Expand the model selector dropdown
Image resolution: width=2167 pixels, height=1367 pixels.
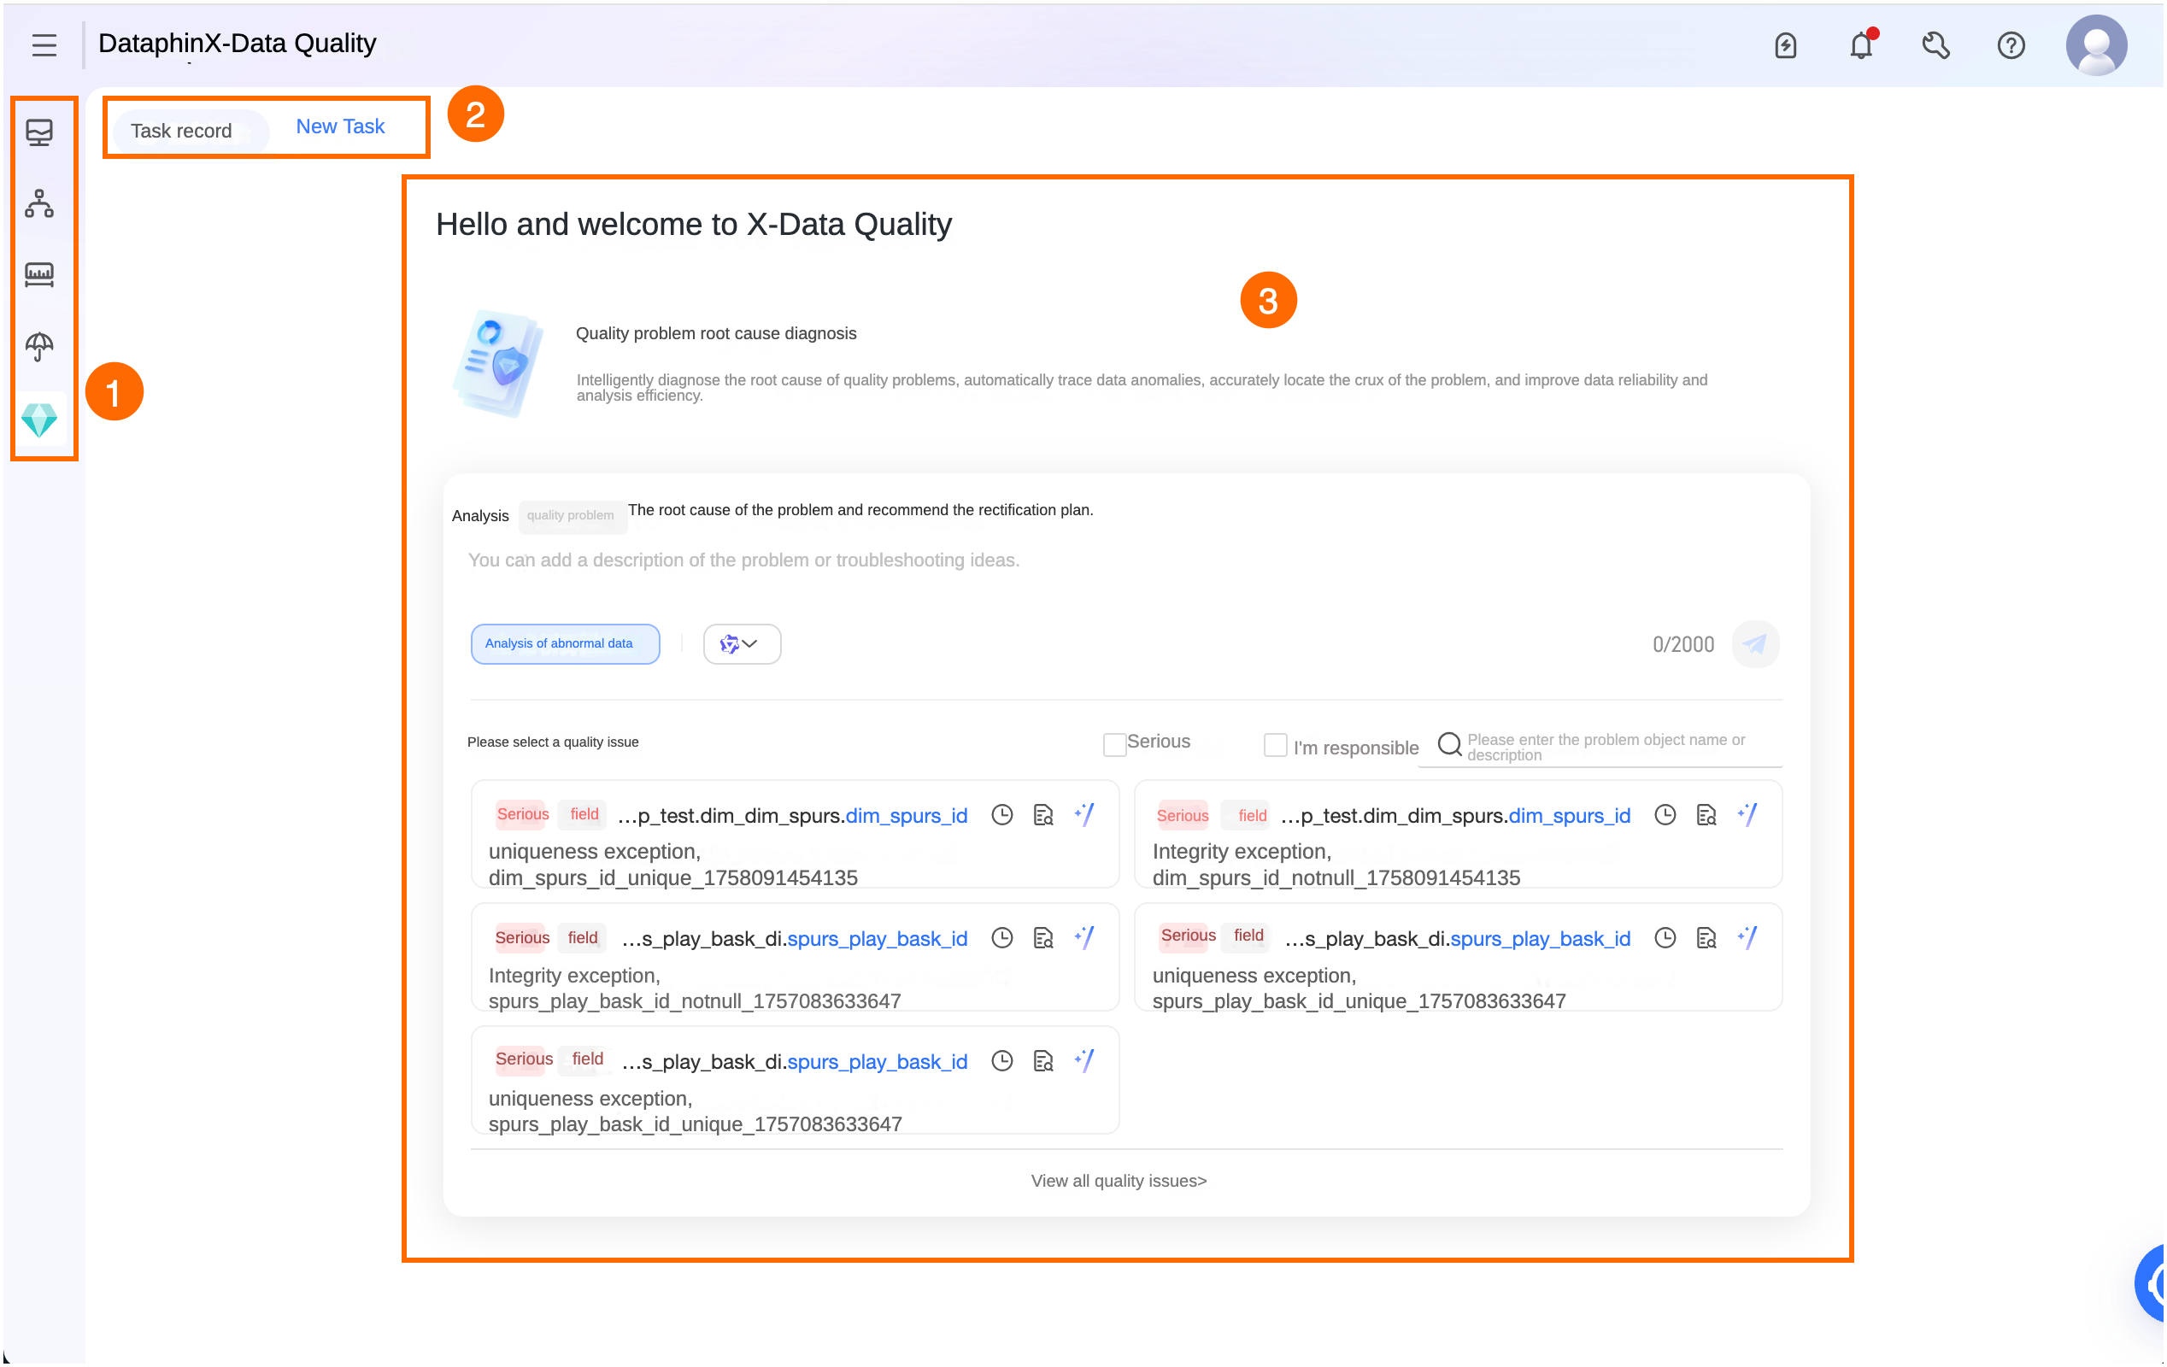tap(741, 643)
